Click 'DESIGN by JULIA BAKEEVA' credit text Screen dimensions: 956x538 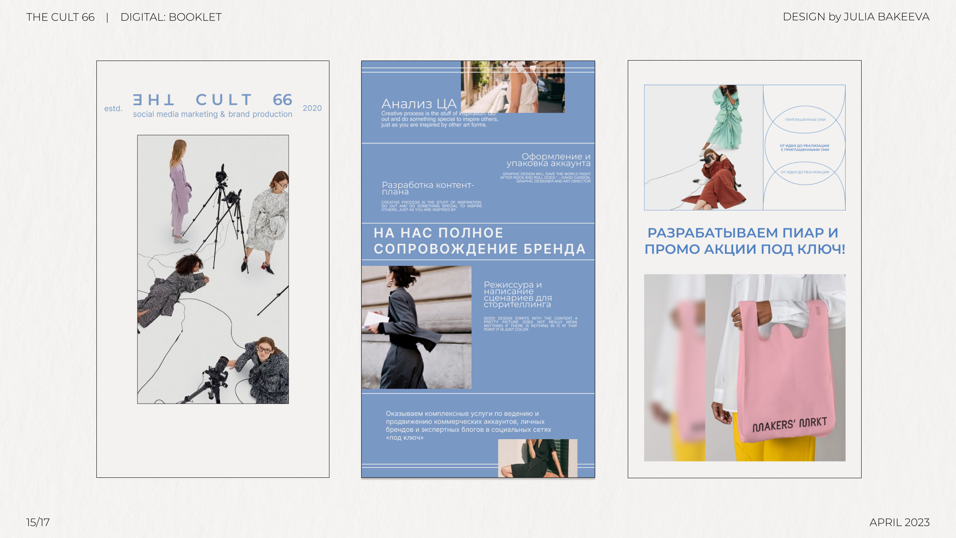click(x=856, y=17)
